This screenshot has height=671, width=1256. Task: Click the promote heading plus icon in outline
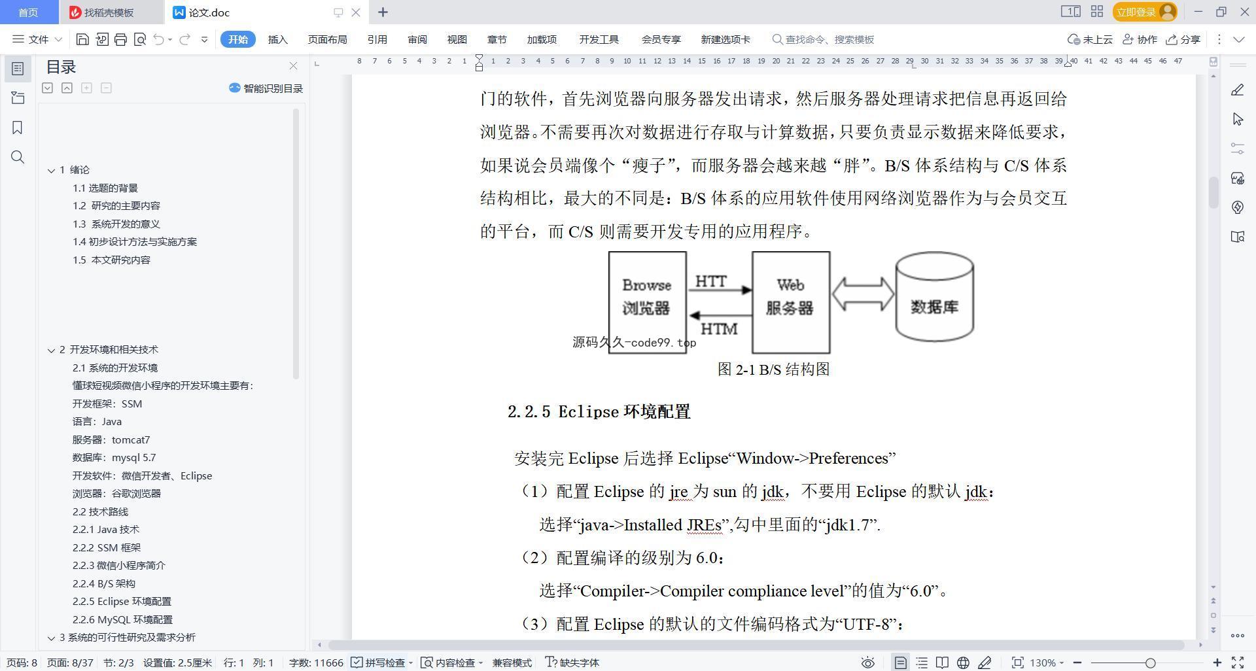86,88
